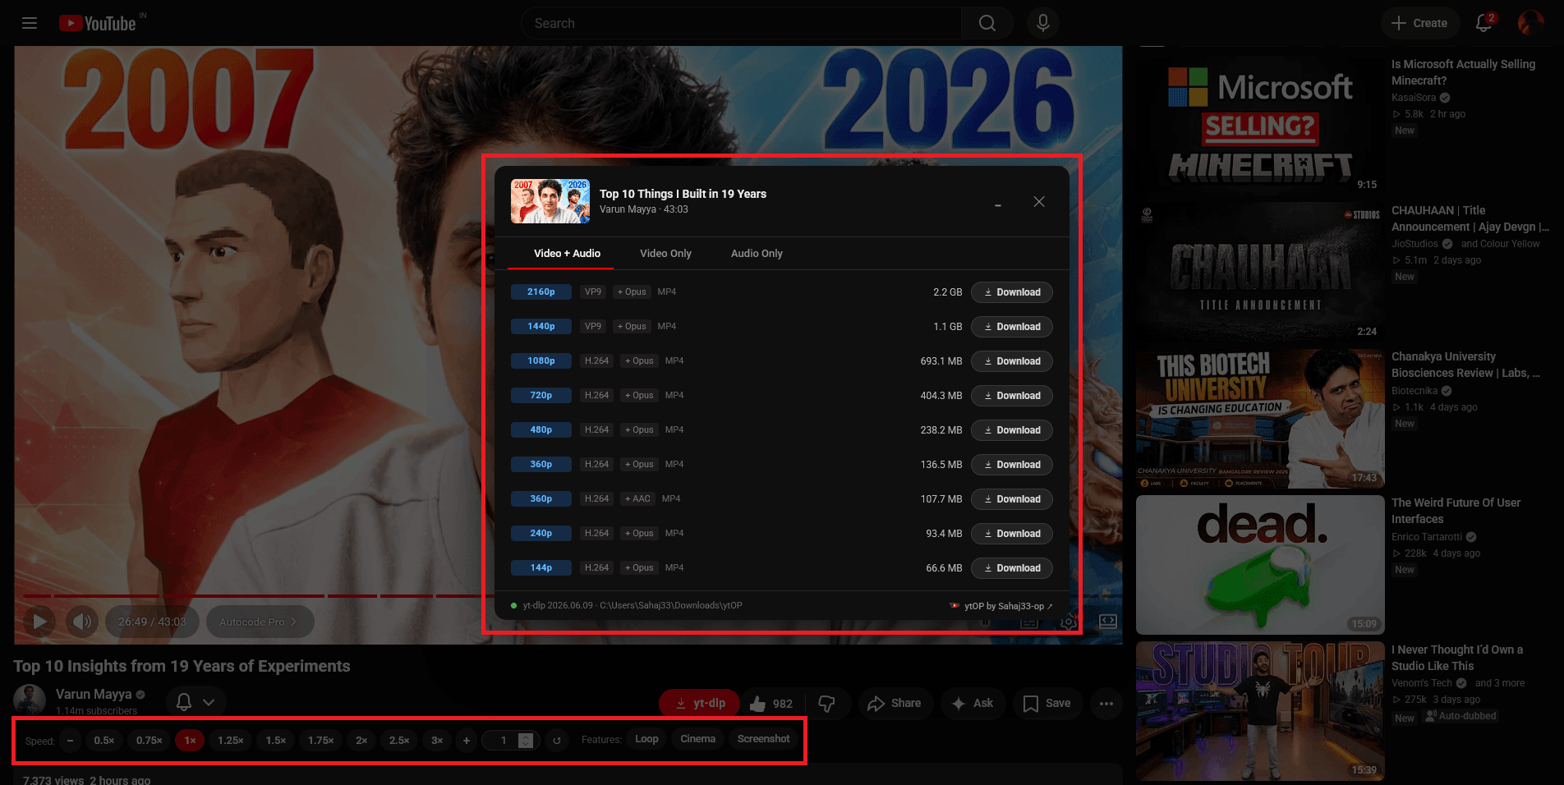The width and height of the screenshot is (1564, 785).
Task: Set playback speed to 0.5×
Action: tap(104, 741)
